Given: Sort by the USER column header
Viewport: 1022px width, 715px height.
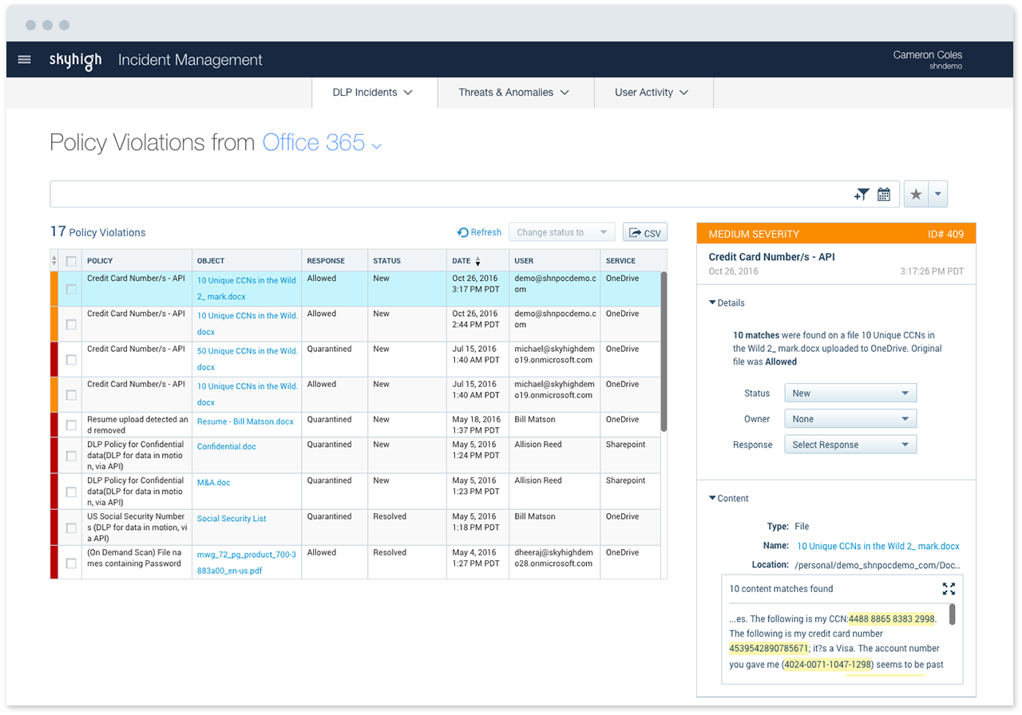Looking at the screenshot, I should [x=524, y=261].
